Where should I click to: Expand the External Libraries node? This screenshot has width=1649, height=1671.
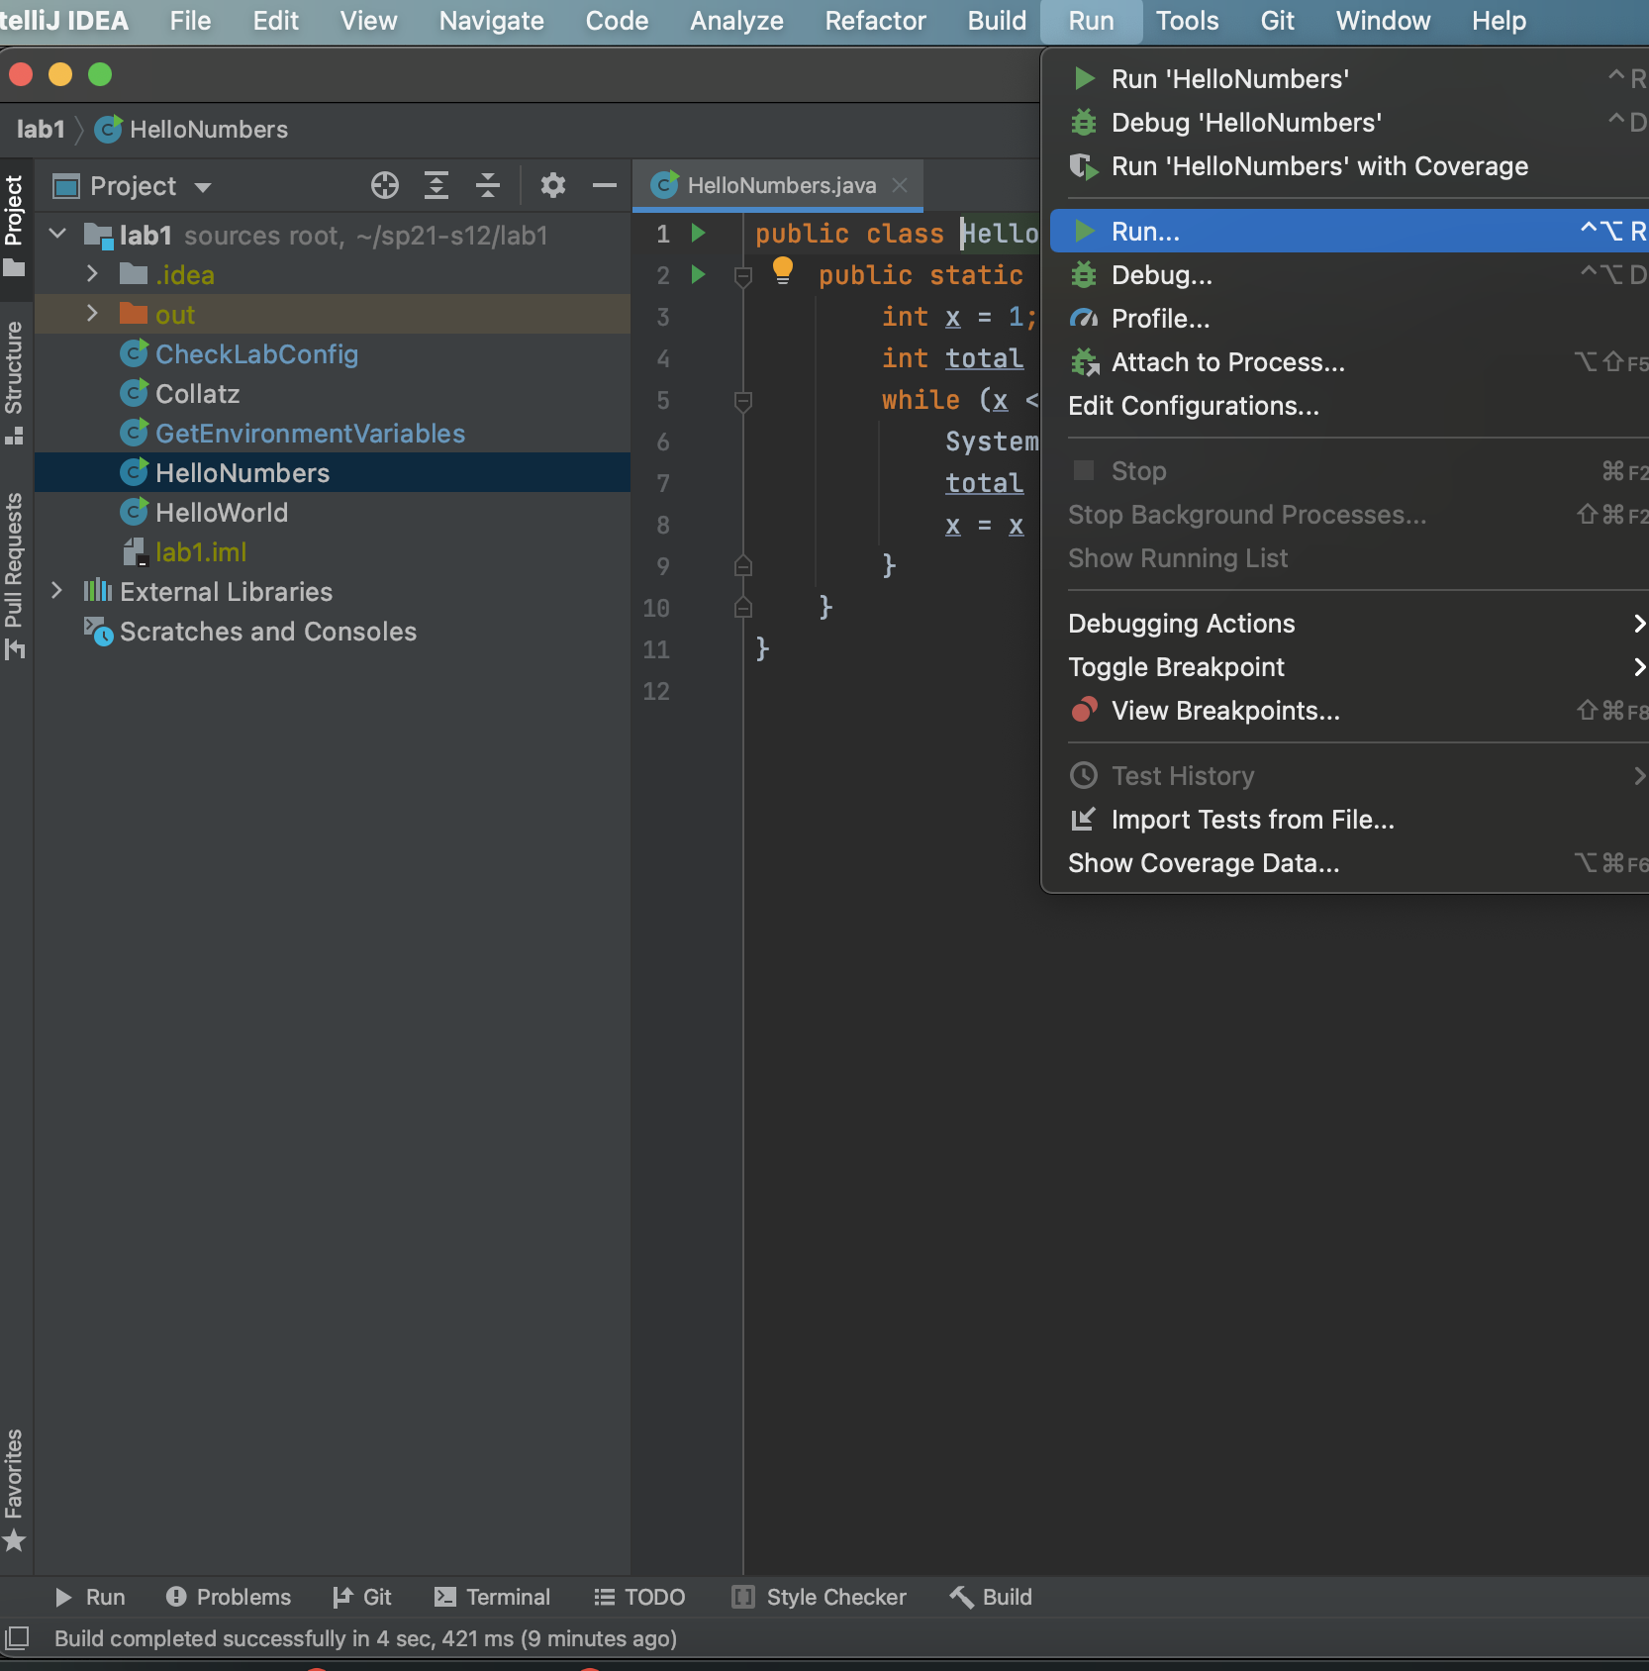(x=57, y=591)
